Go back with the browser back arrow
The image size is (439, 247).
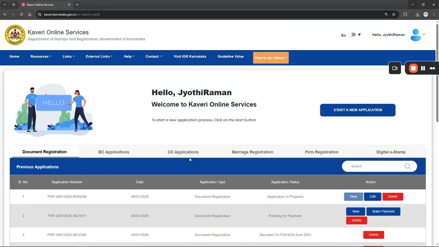(x=5, y=14)
